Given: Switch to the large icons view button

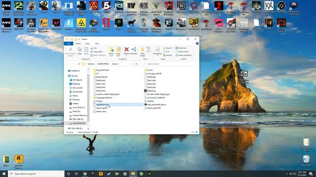Looking at the screenshot, I should pyautogui.click(x=197, y=132).
